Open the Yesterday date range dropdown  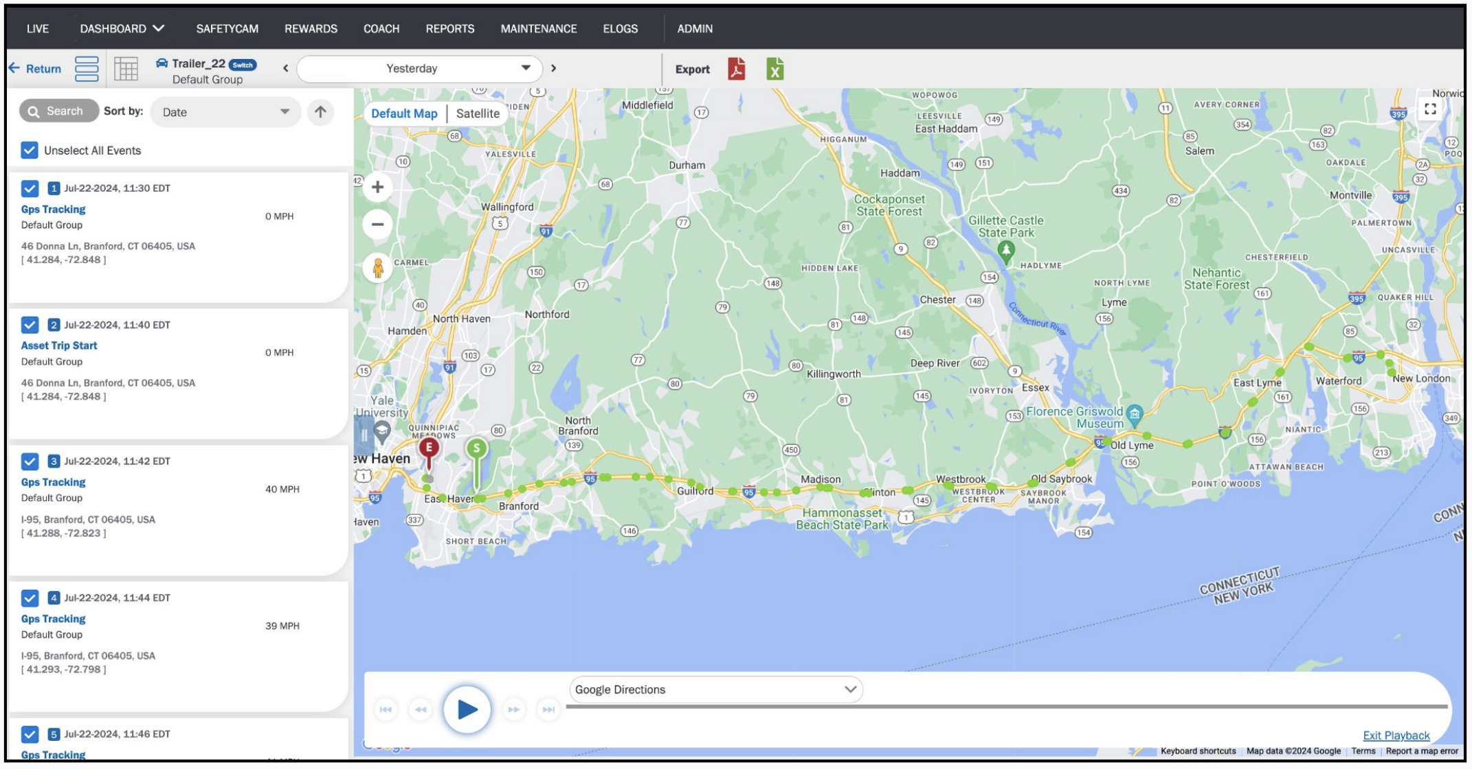tap(419, 68)
